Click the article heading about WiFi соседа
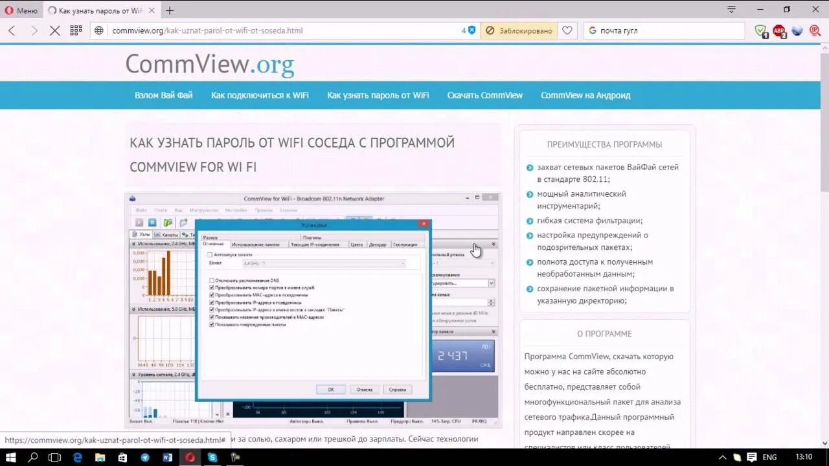Screen dimensions: 829x466 [292, 155]
